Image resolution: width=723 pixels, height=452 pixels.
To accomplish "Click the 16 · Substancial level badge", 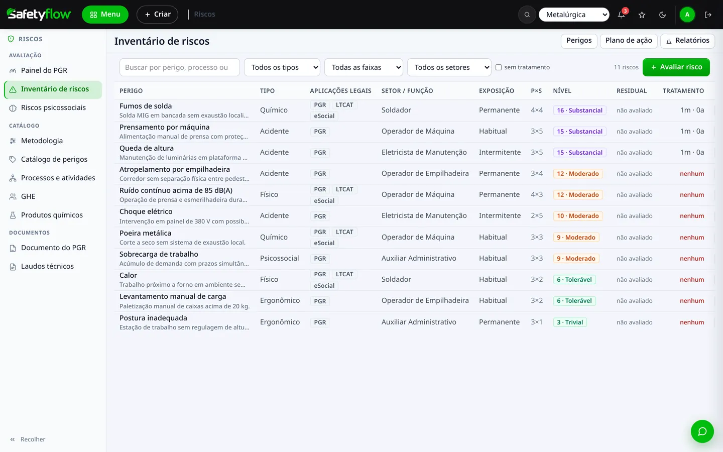I will (579, 110).
